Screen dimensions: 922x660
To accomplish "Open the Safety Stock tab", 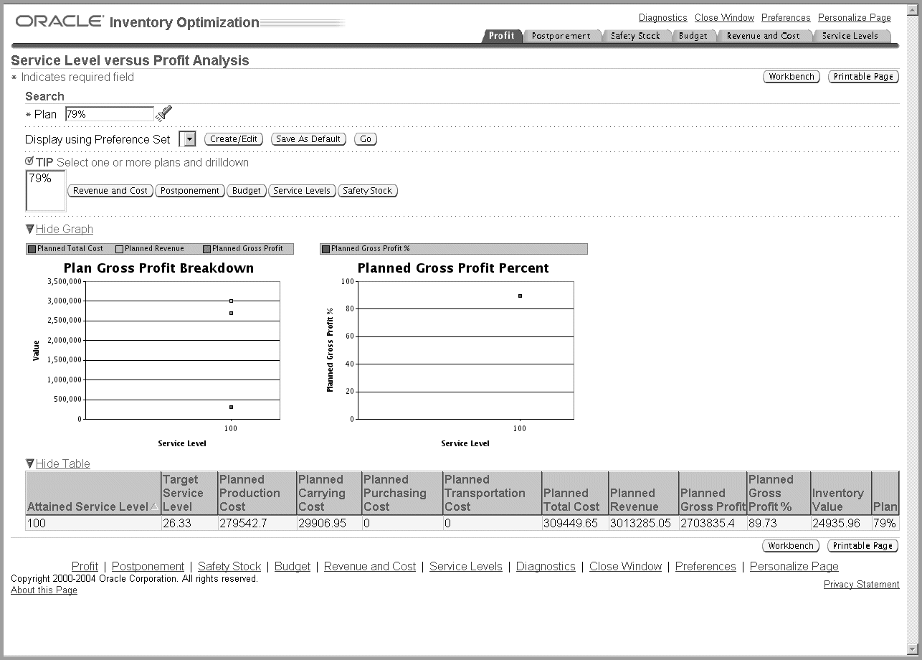I will click(635, 36).
